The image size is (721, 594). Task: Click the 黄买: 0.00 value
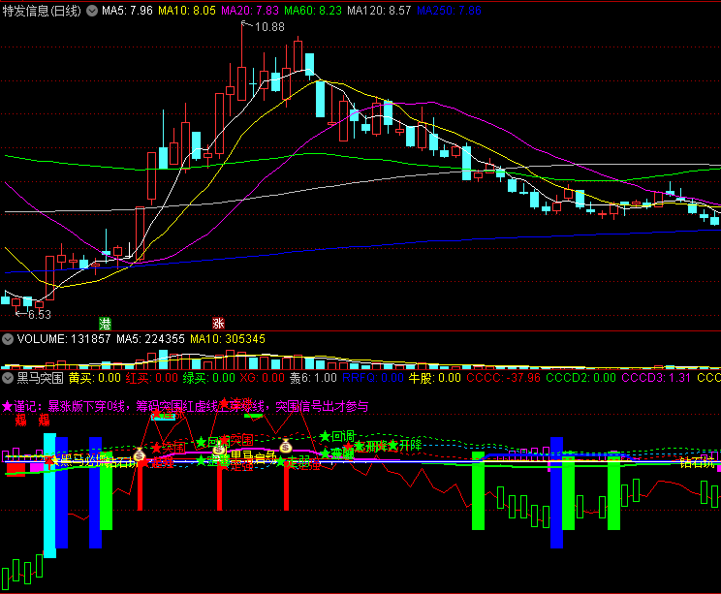pyautogui.click(x=95, y=378)
